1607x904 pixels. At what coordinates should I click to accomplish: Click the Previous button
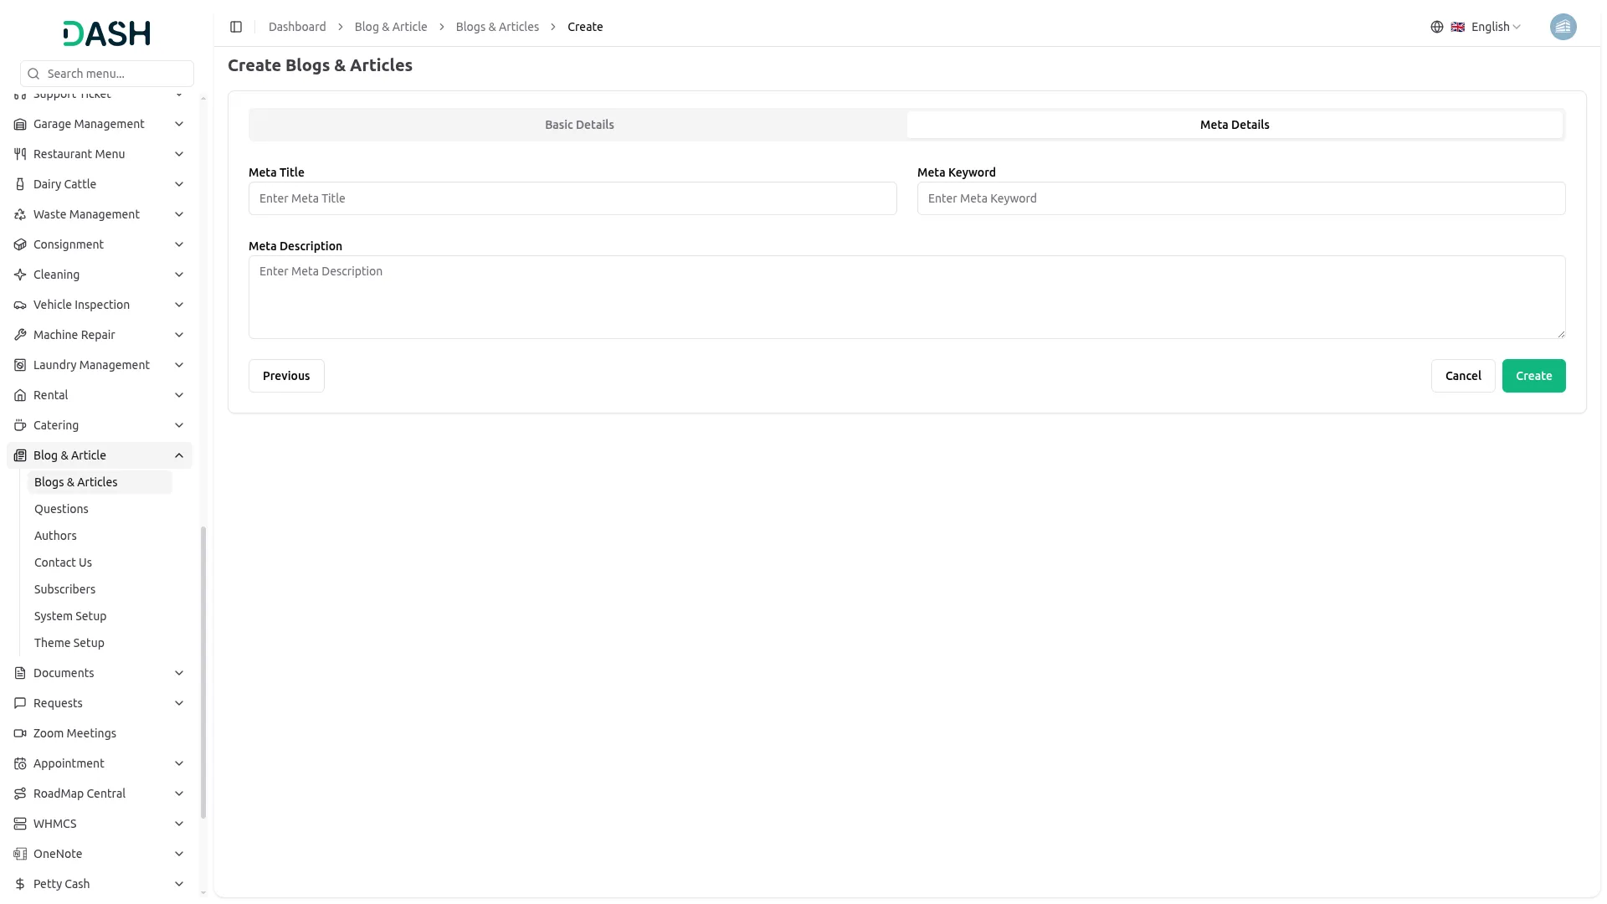[x=286, y=376]
